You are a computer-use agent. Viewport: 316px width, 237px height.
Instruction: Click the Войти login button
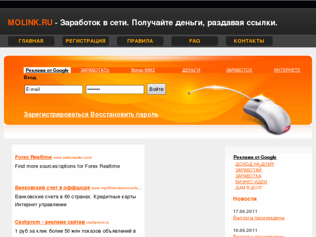(156, 89)
